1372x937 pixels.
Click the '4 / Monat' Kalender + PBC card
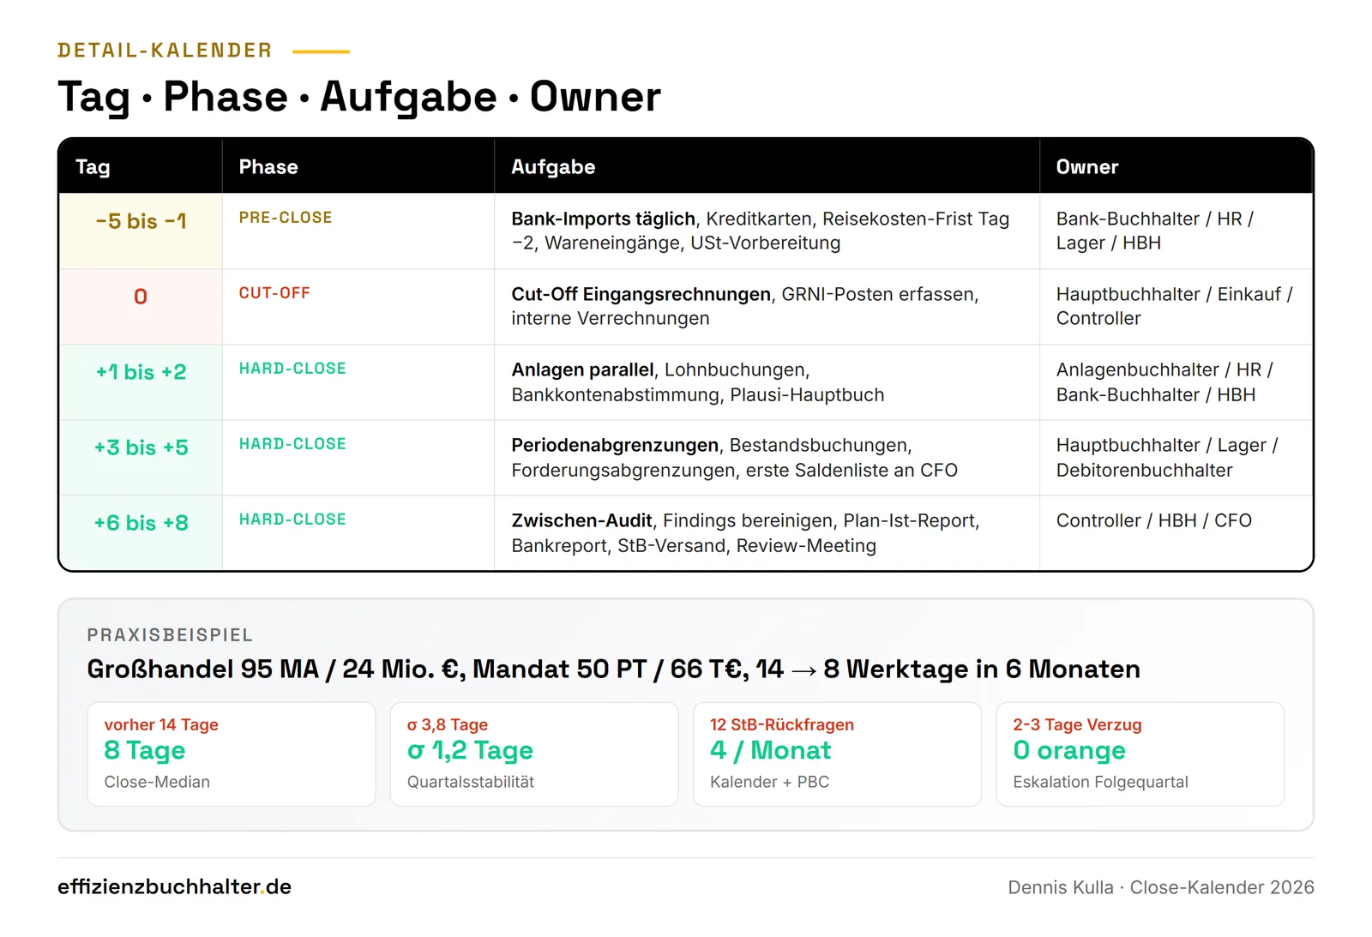(837, 754)
